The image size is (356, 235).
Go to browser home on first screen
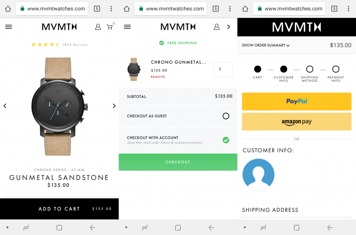click(x=8, y=9)
